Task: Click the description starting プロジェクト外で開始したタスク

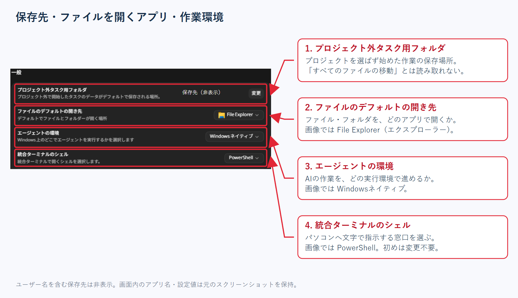Action: point(89,97)
